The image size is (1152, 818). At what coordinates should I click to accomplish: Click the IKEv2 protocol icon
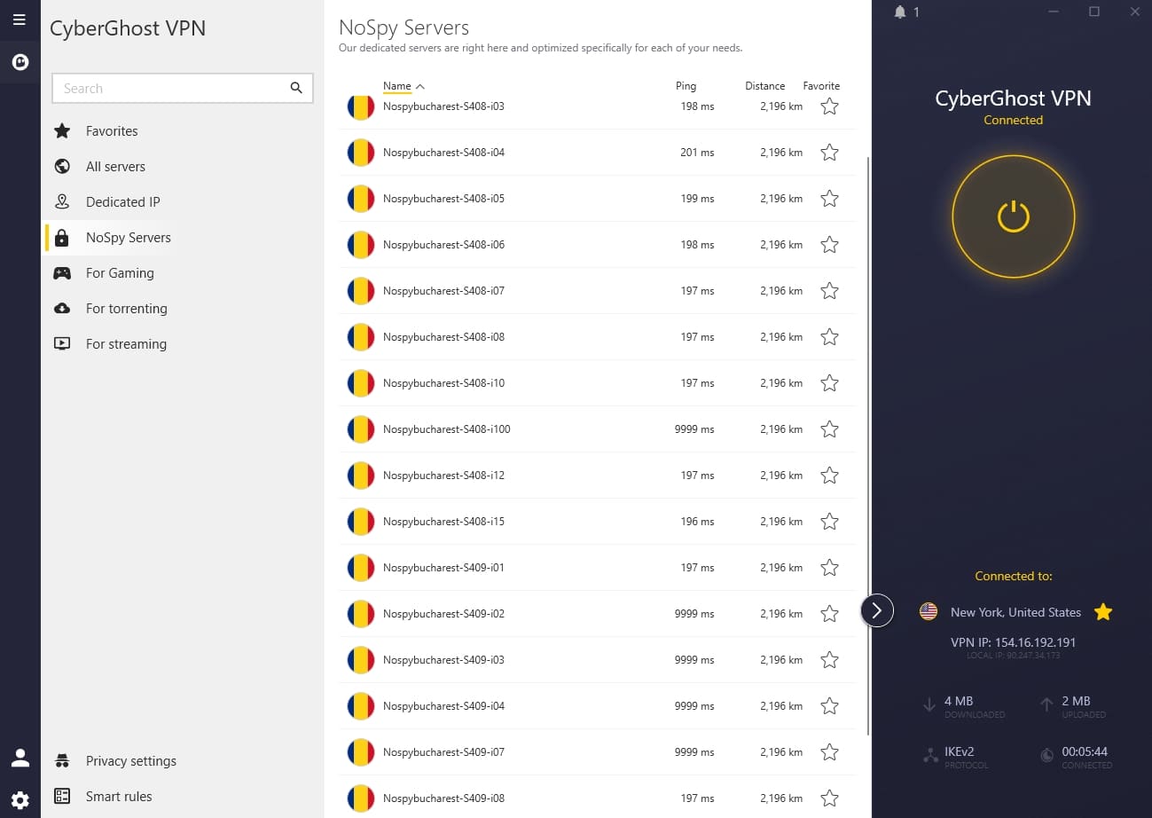(930, 756)
